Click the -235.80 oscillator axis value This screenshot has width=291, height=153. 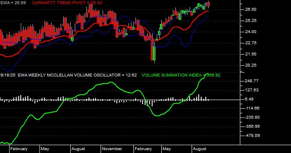pos(252,117)
